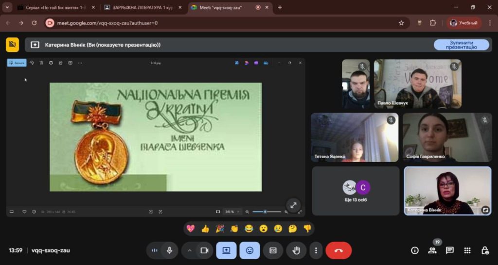The width and height of the screenshot is (498, 265).
Task: Click the photo viewer zoom slider
Action: coord(267,212)
